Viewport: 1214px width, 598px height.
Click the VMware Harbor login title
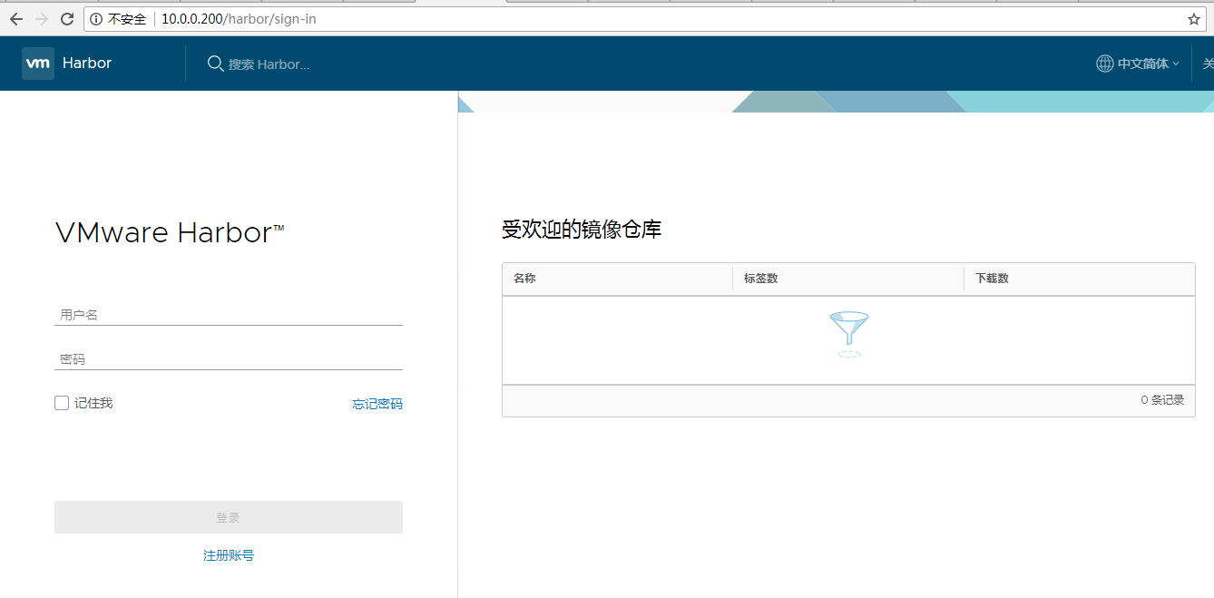click(x=171, y=233)
